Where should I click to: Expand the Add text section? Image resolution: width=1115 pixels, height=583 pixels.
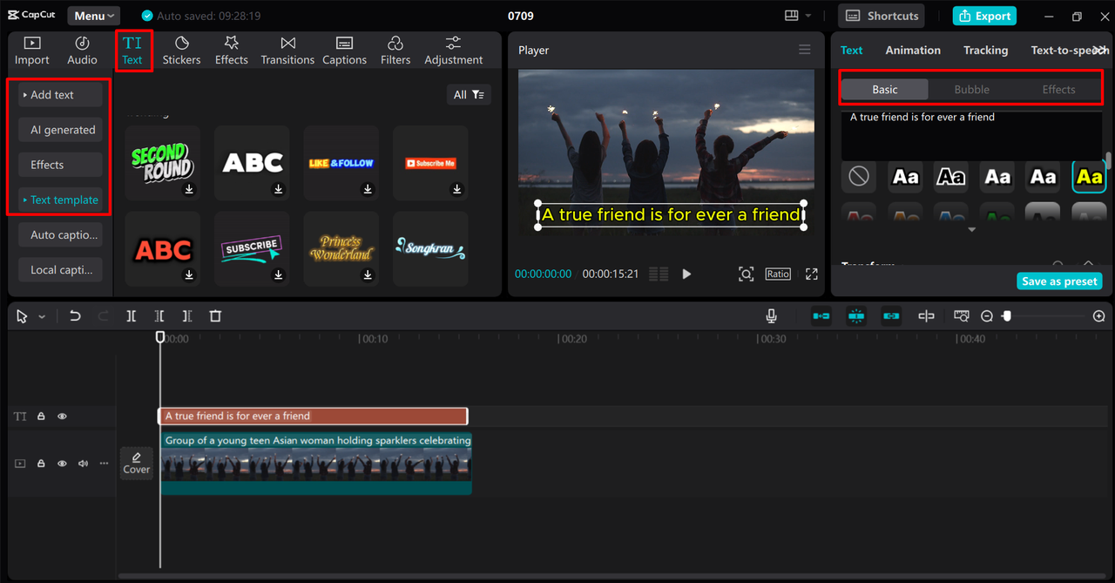pos(60,94)
